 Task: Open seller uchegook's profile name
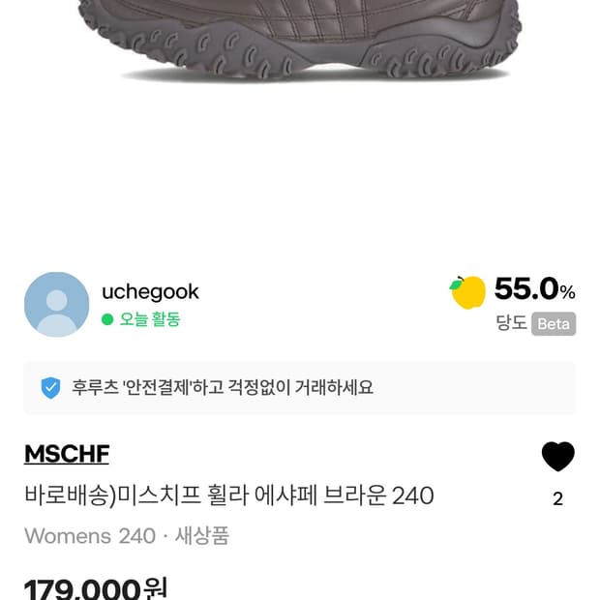click(150, 291)
